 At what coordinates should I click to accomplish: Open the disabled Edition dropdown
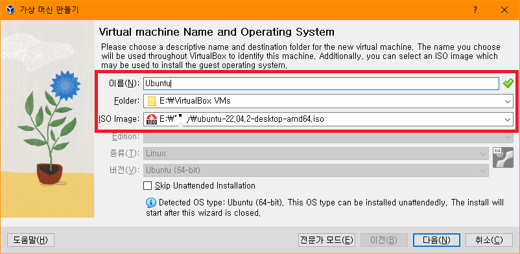coord(328,137)
